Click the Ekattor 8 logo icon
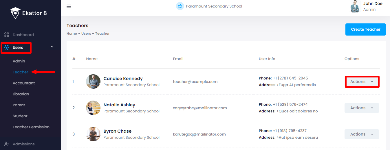390x150 pixels. (x=15, y=13)
